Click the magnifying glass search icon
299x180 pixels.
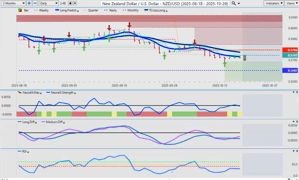click(x=234, y=3)
